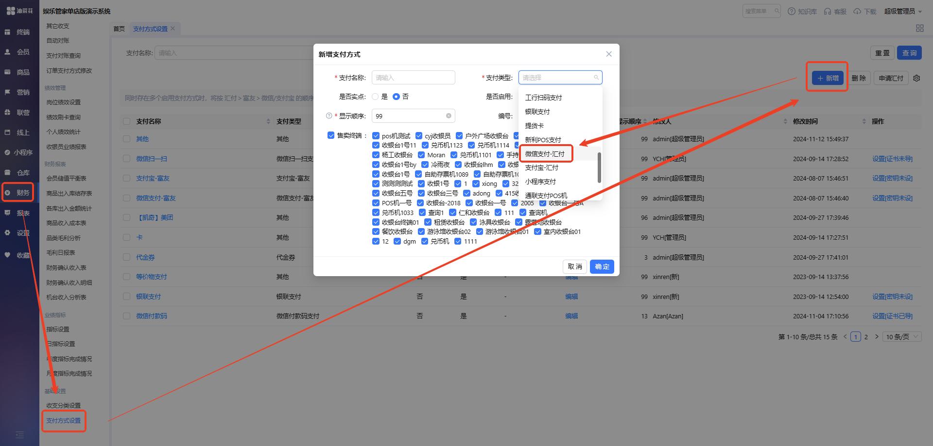The height and width of the screenshot is (446, 933).
Task: Click 取消 in the dialog
Action: click(575, 266)
